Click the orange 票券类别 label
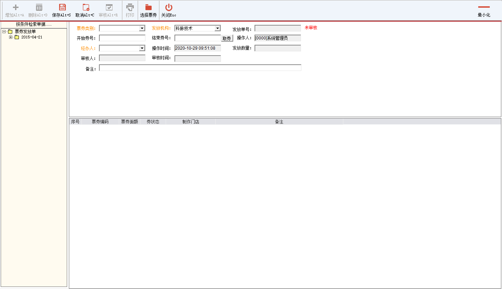The image size is (502, 289). tap(86, 28)
